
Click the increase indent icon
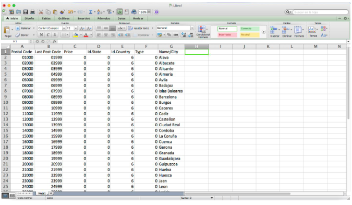pyautogui.click(x=128, y=35)
